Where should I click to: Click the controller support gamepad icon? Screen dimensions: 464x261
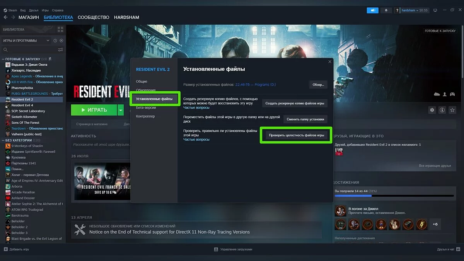tap(452, 94)
